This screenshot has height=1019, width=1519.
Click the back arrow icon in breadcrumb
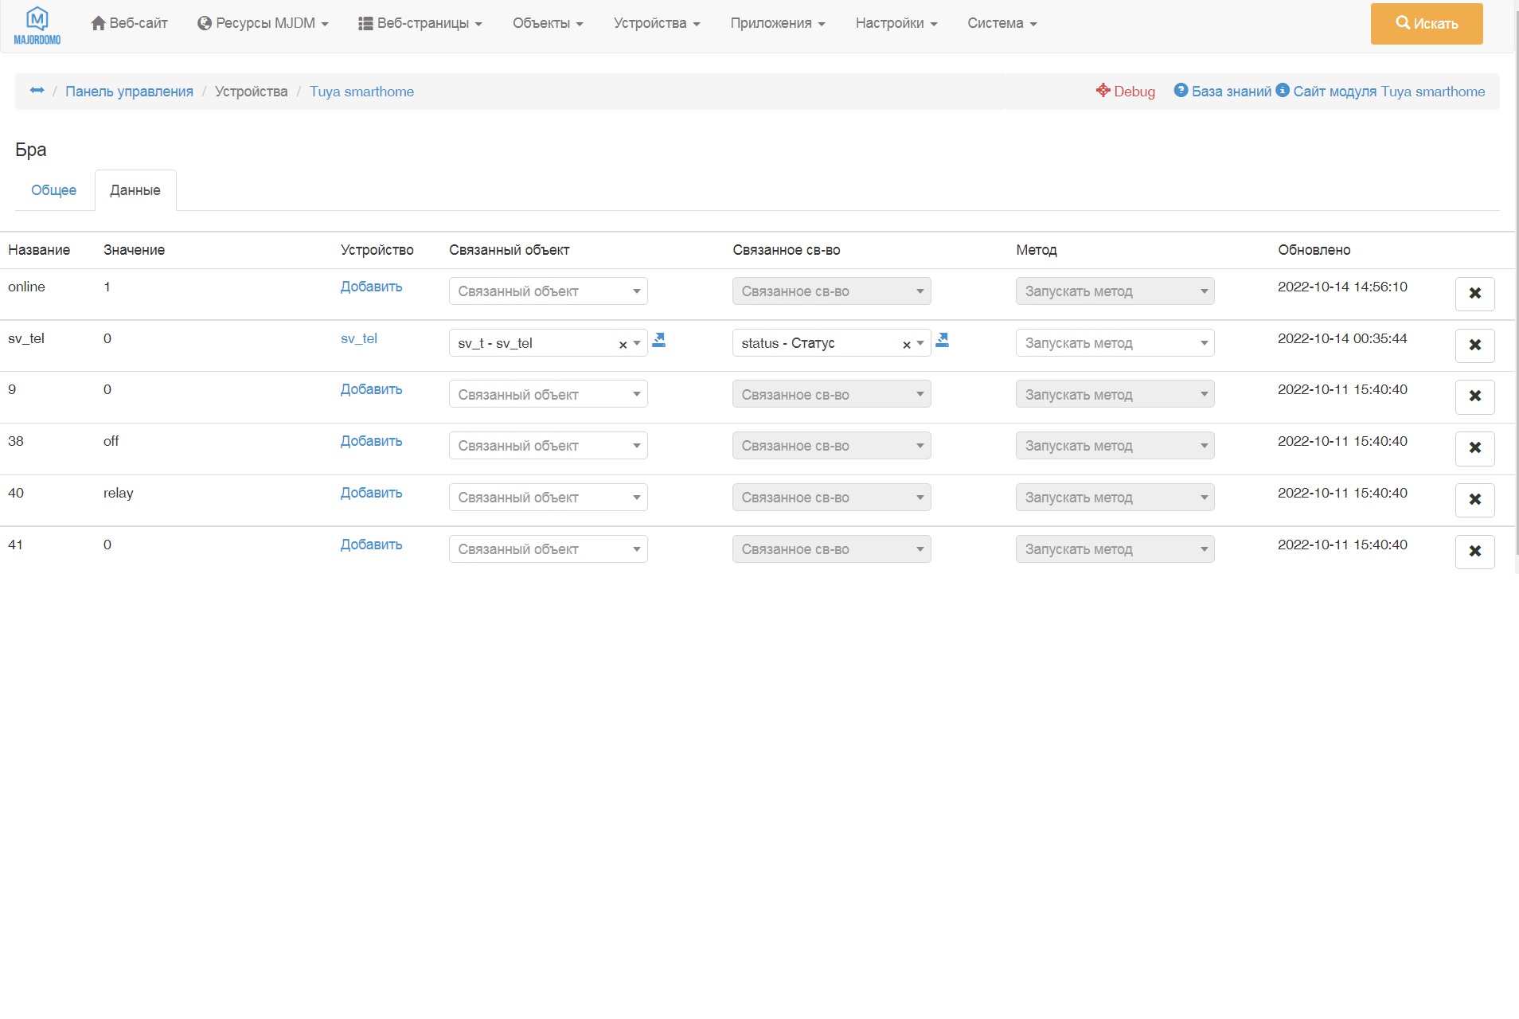pos(37,91)
